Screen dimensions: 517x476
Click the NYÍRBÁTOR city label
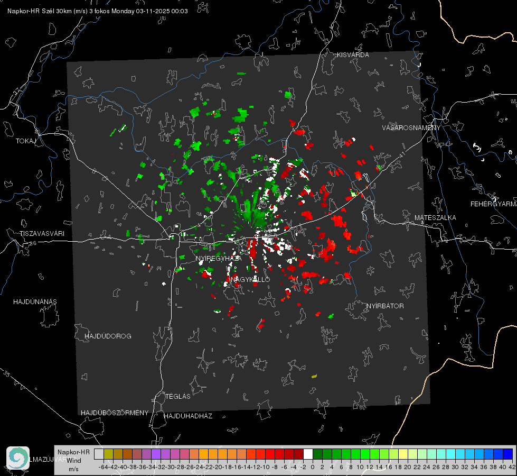point(385,306)
